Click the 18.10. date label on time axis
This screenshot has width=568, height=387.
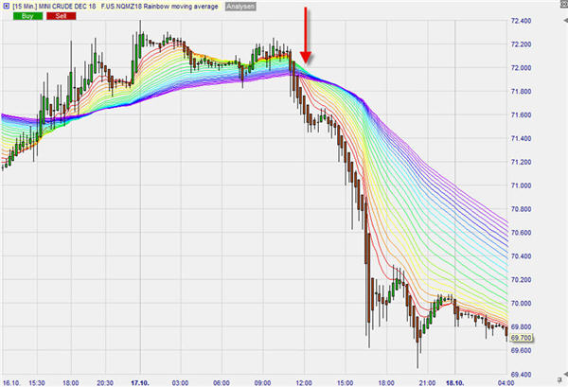(454, 382)
